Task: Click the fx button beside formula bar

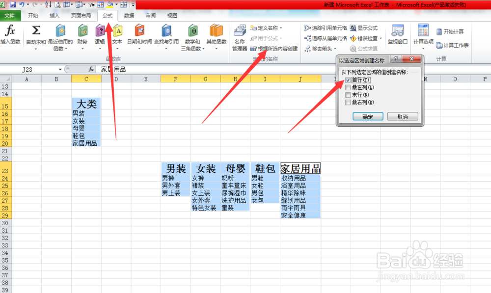Action: 91,69
